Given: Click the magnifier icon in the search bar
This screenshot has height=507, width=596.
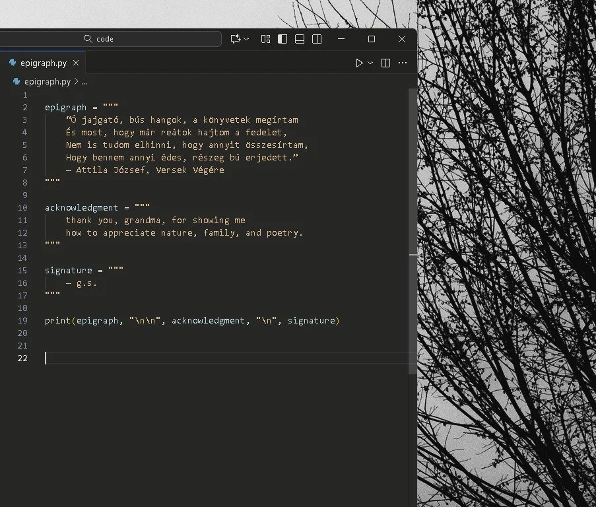Looking at the screenshot, I should tap(88, 39).
